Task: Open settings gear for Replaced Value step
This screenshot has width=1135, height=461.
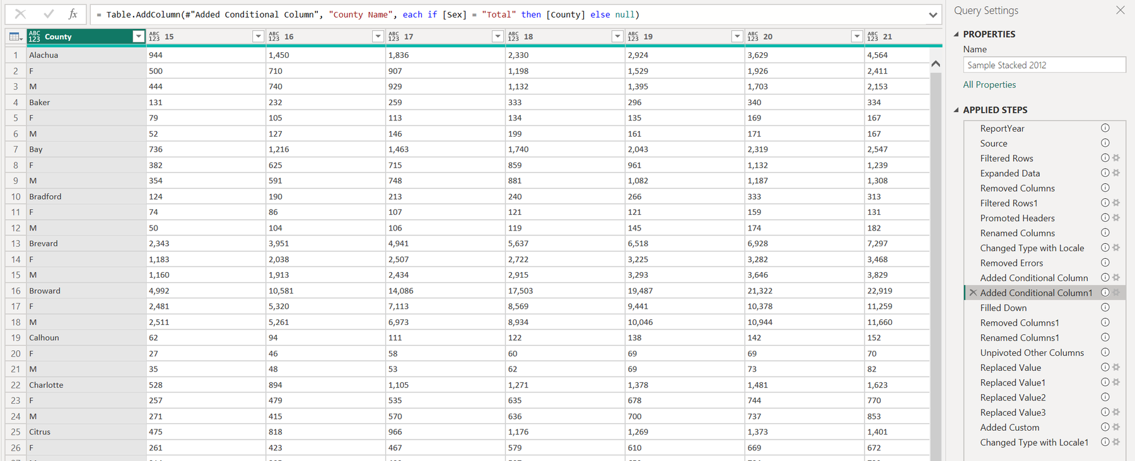Action: 1116,367
